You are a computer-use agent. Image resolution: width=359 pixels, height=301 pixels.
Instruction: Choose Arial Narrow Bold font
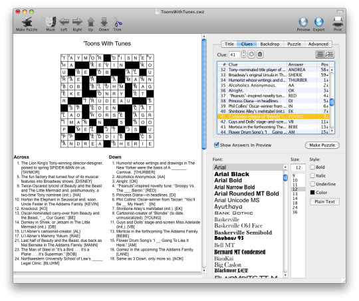234,187
